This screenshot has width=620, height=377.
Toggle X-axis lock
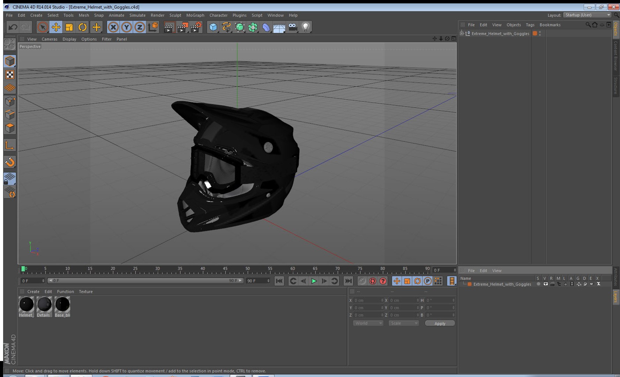click(x=113, y=27)
